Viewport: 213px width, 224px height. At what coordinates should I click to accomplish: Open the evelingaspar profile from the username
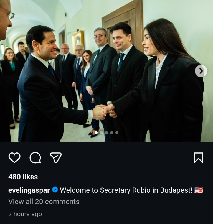[29, 190]
